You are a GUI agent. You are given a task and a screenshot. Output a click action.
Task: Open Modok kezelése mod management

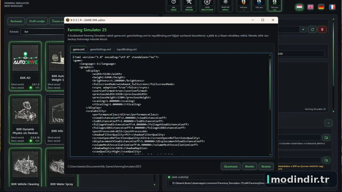[189, 5]
